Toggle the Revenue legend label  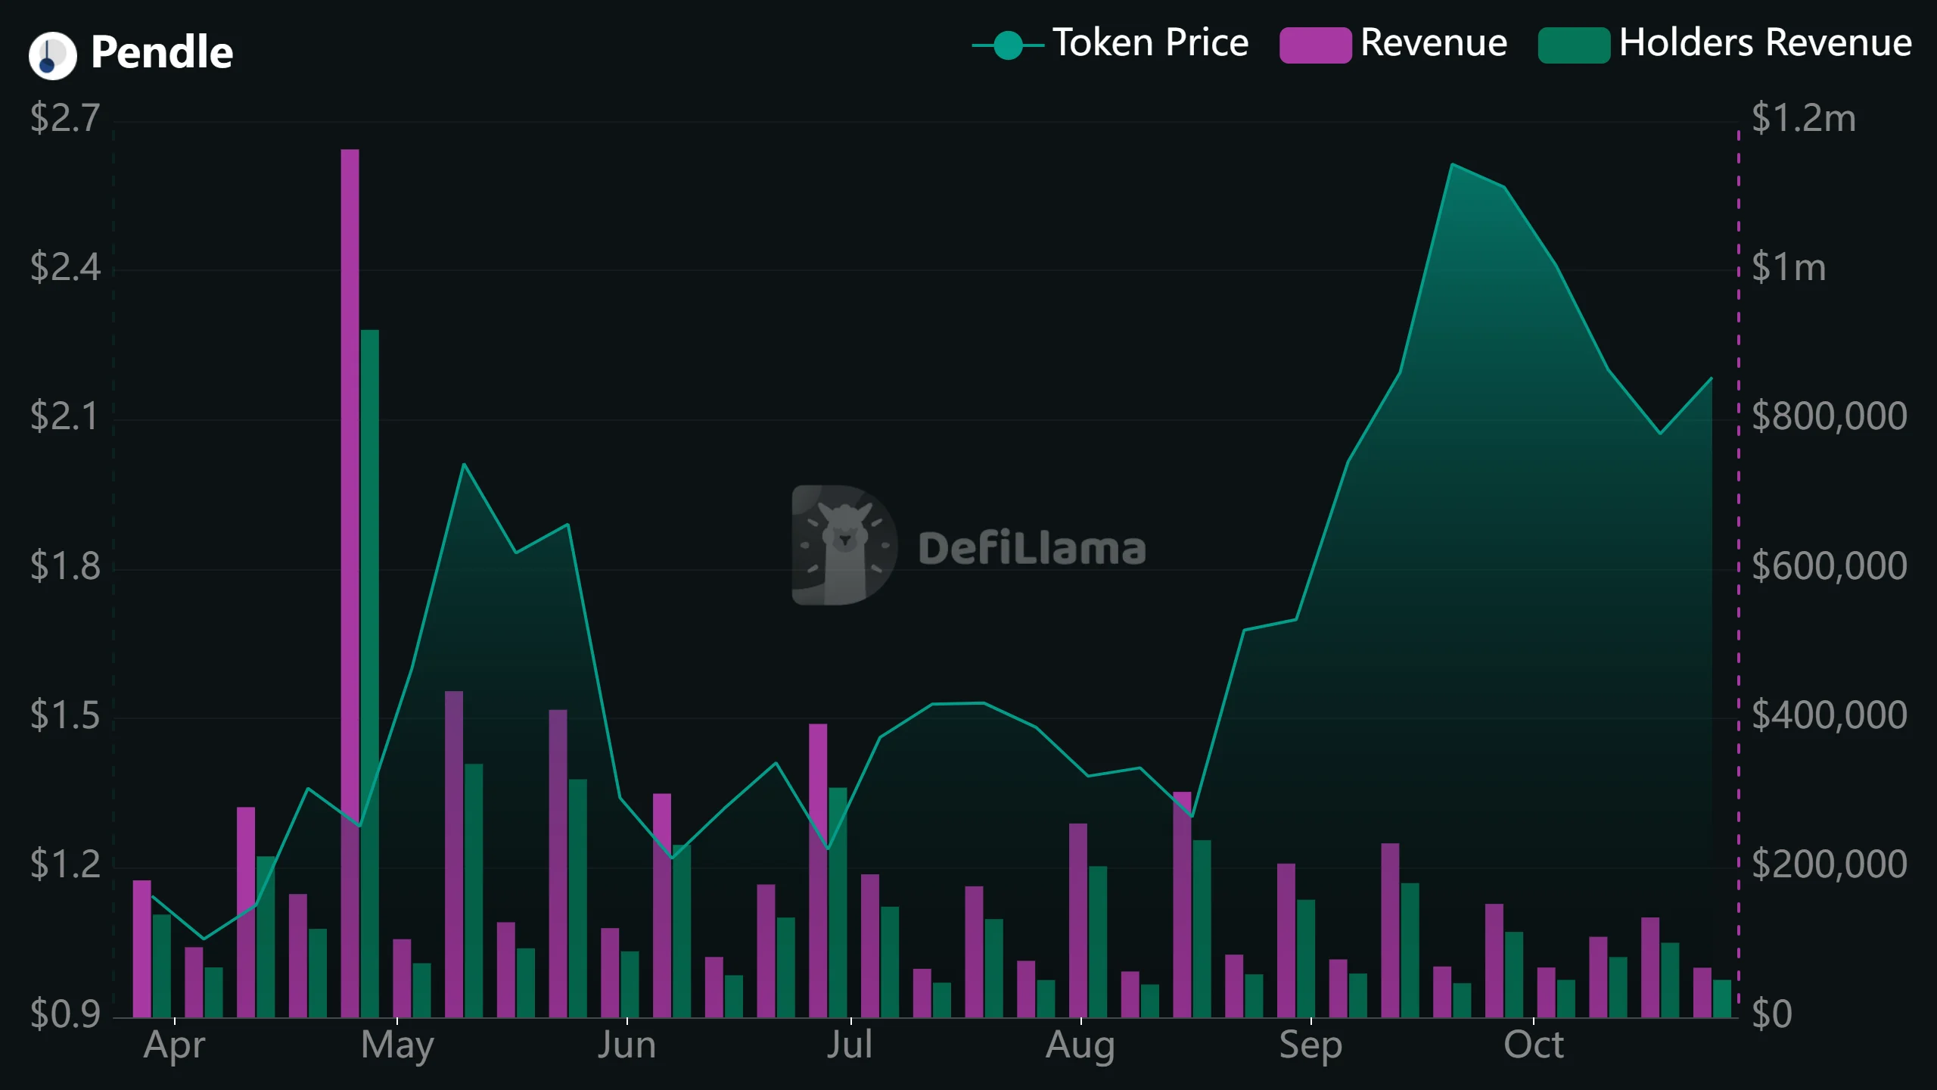tap(1433, 43)
